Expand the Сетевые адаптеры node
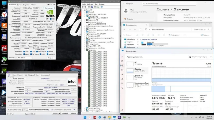Image resolution: width=214 pixels, height=120 pixels. 85,108
